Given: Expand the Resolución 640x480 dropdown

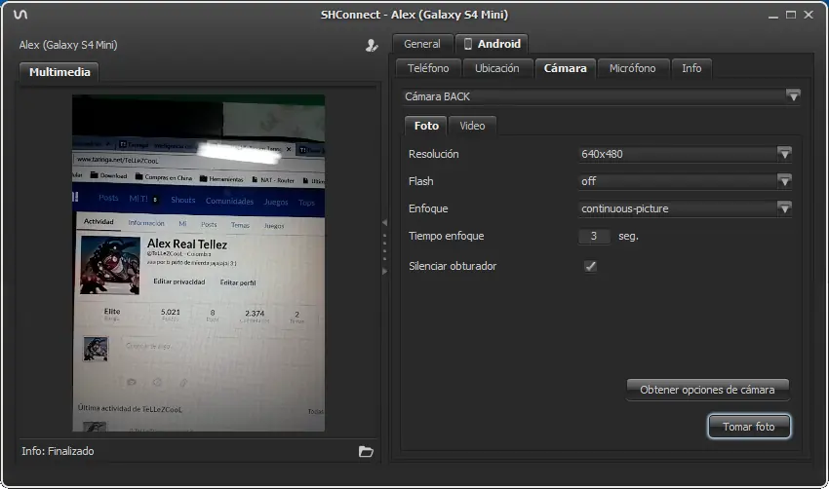Looking at the screenshot, I should [x=686, y=154].
